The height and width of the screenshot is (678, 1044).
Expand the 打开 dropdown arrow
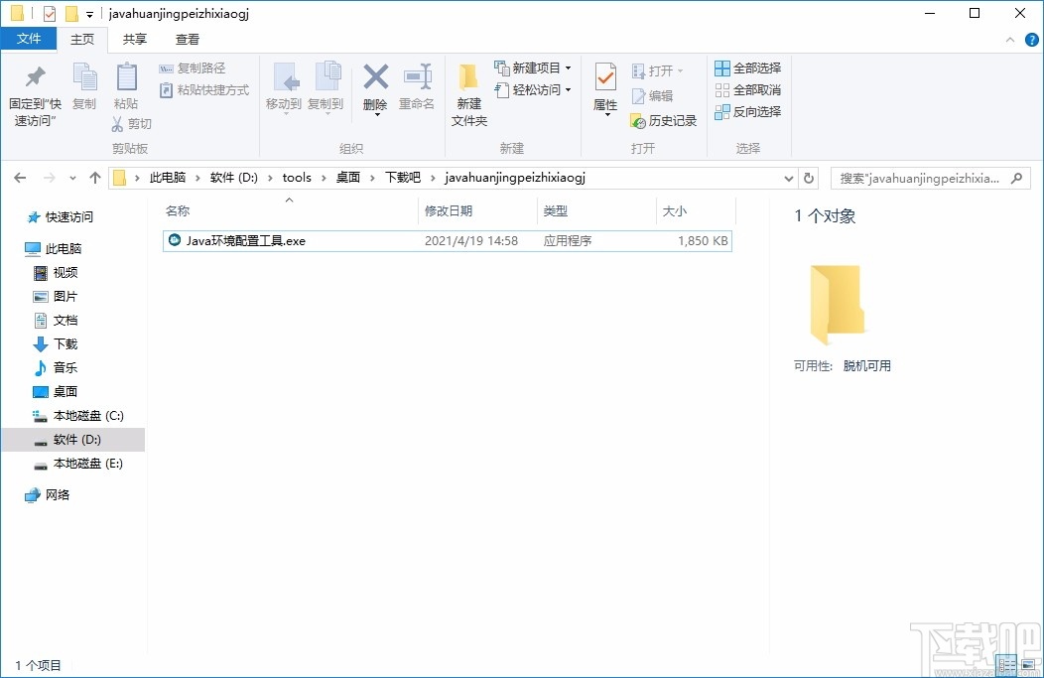click(678, 70)
